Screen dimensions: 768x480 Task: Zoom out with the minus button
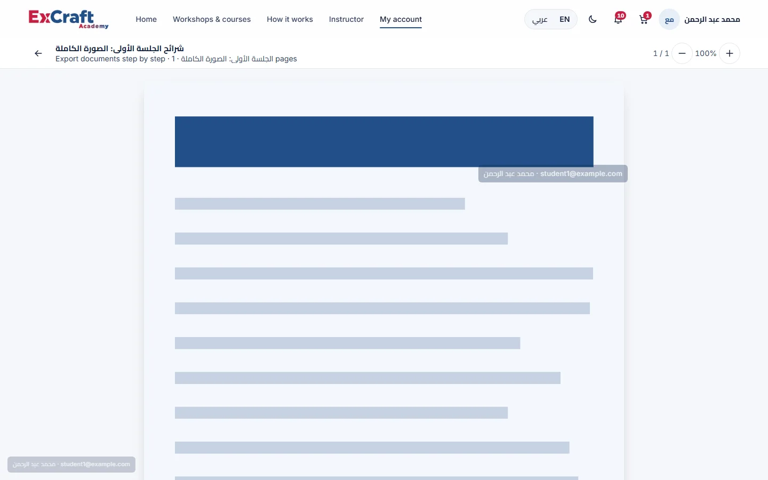pyautogui.click(x=682, y=53)
